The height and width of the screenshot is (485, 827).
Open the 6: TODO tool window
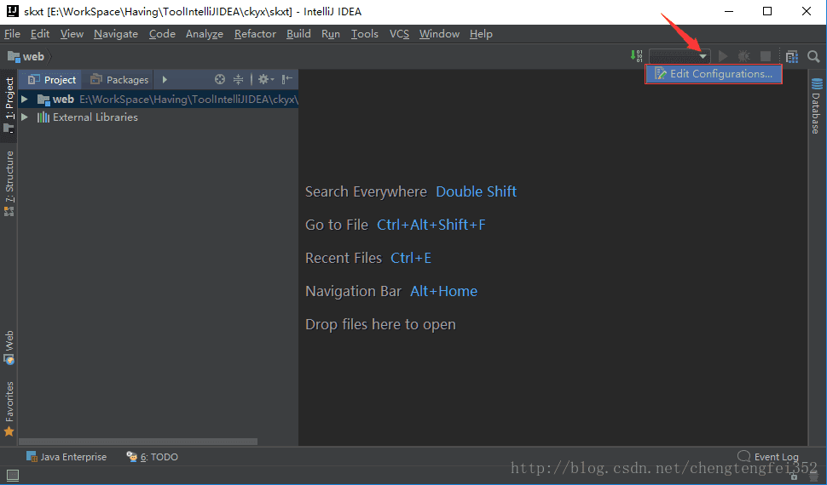click(x=153, y=457)
